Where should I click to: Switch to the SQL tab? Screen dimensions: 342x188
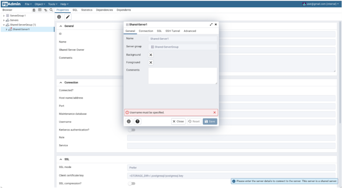pyautogui.click(x=75, y=10)
